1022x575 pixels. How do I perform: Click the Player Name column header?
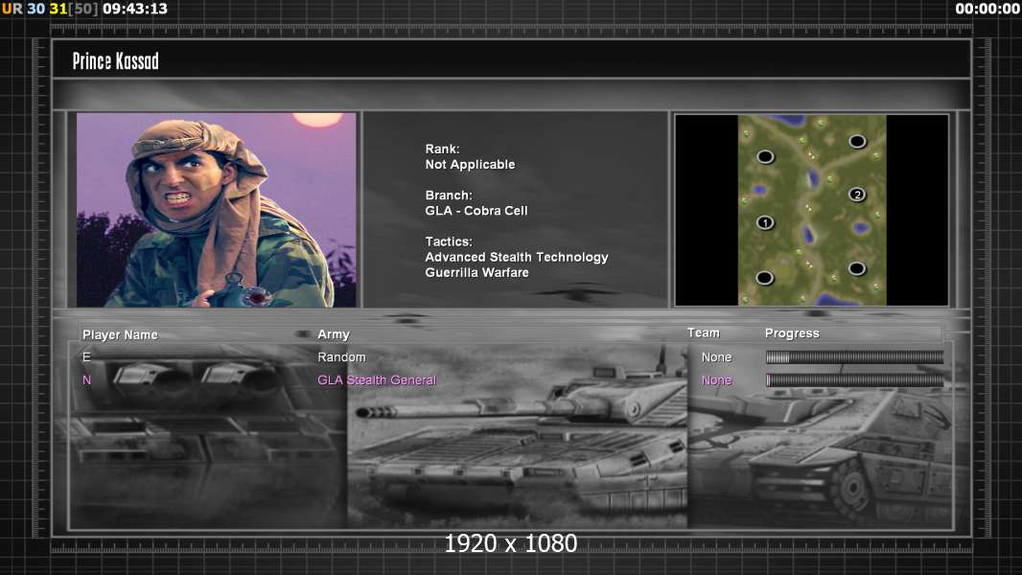pyautogui.click(x=120, y=334)
